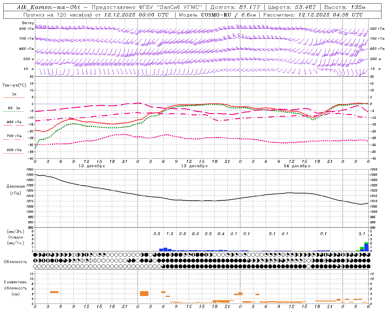The image size is (386, 309).
Task: Click 'Прогноз на 120 часа(ов)' forecast text
Action: (57, 15)
